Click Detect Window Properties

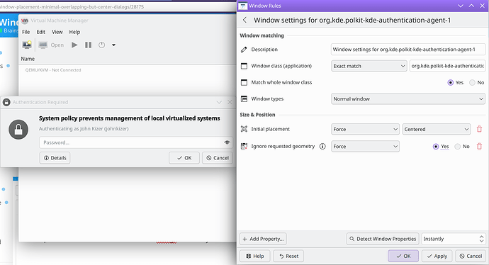coord(383,239)
